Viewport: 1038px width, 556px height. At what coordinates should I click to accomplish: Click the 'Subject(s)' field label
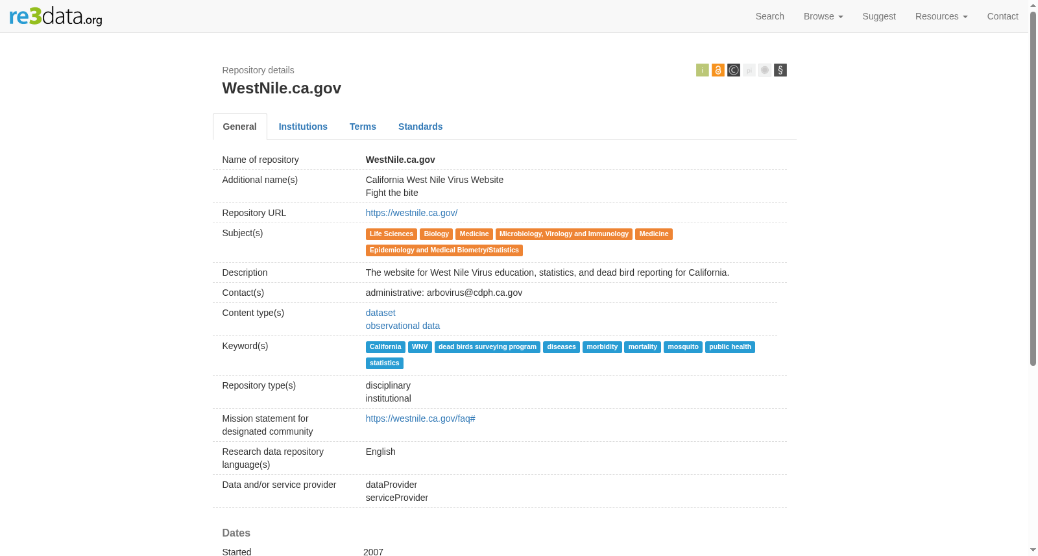(x=243, y=233)
